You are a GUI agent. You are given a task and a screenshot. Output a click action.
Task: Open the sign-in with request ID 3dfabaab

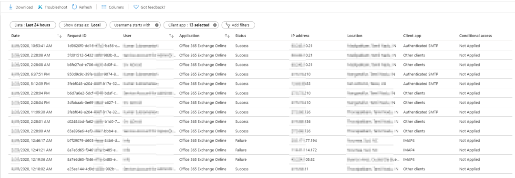click(93, 103)
